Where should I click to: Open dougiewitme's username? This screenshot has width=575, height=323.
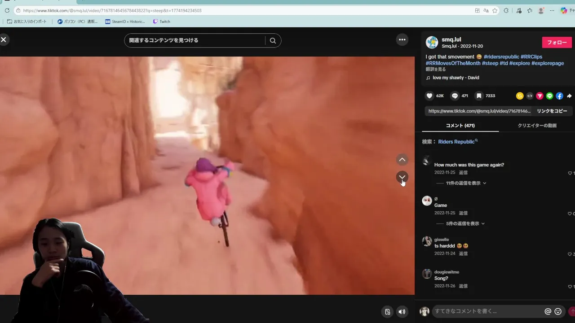tap(447, 272)
